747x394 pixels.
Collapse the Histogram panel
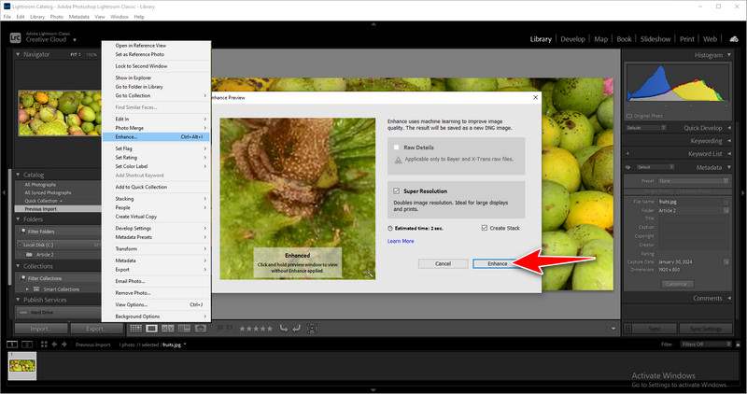click(729, 55)
